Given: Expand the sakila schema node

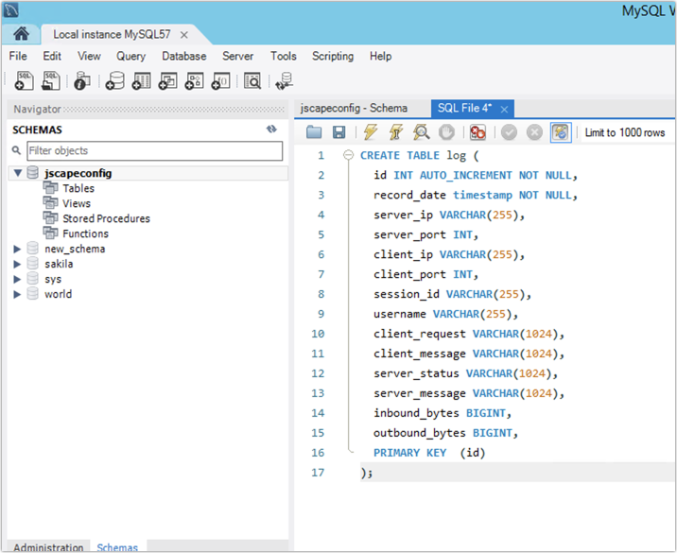Looking at the screenshot, I should tap(18, 264).
